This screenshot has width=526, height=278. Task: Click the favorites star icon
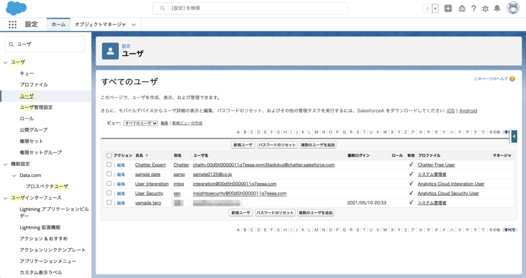pos(427,9)
